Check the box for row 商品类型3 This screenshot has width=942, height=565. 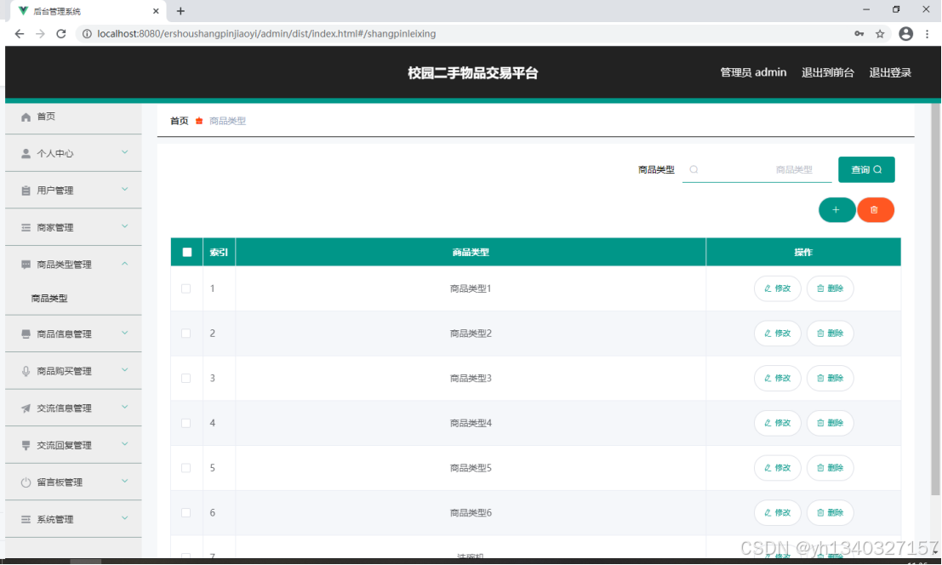(x=186, y=379)
